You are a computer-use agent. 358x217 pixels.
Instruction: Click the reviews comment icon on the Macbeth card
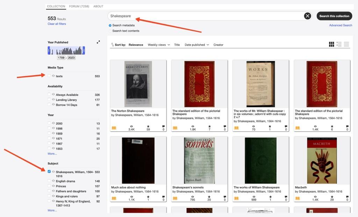[347, 197]
